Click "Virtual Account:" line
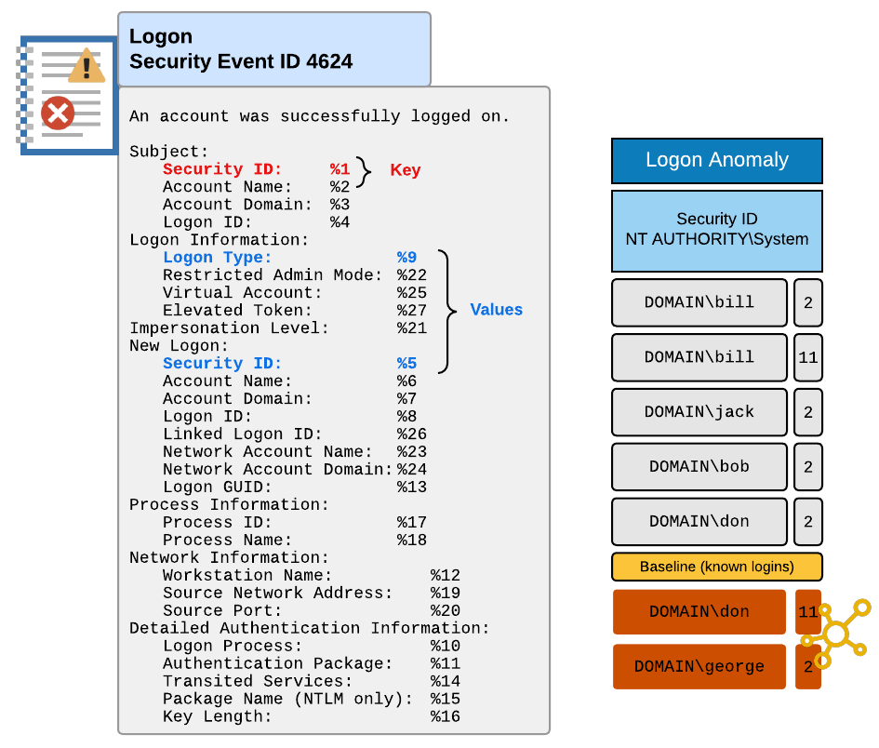This screenshot has height=748, width=879. tap(295, 293)
